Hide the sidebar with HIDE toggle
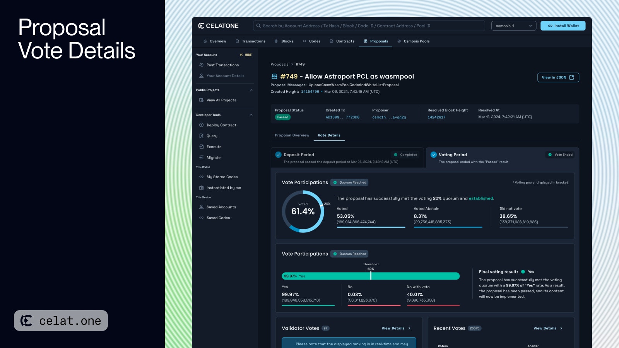This screenshot has width=619, height=348. [x=246, y=55]
